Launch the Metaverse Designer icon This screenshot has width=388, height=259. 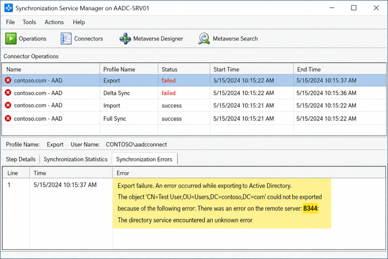[125, 39]
